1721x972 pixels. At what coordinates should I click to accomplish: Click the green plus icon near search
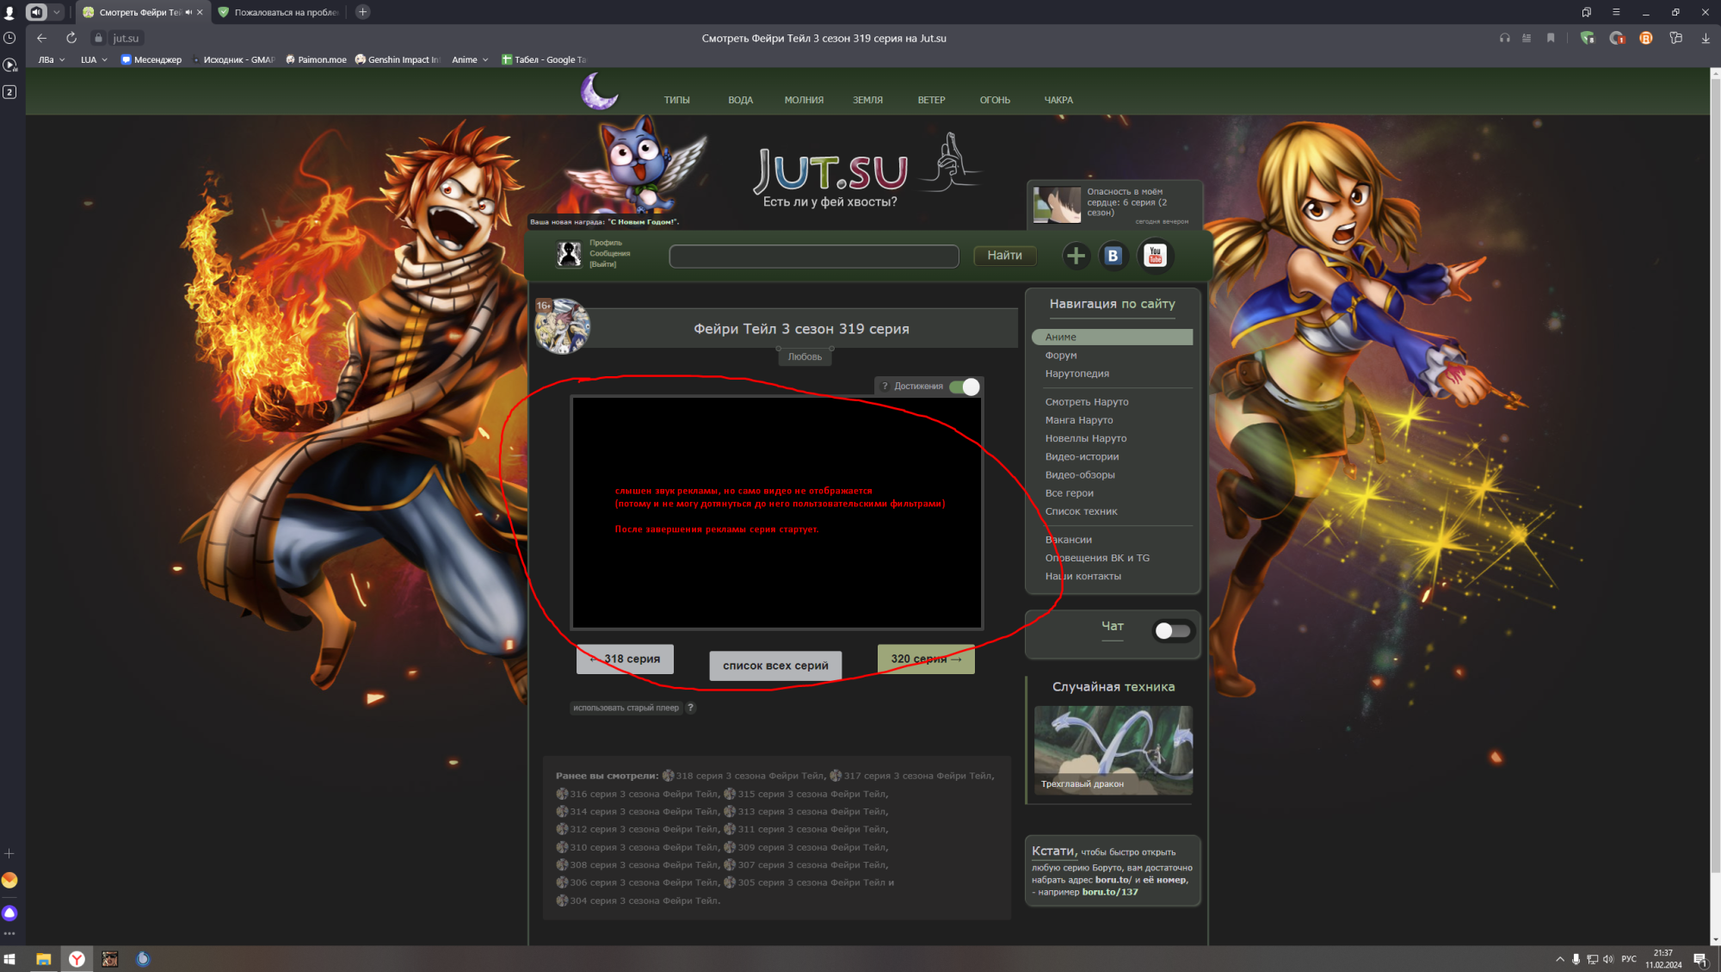[1076, 256]
